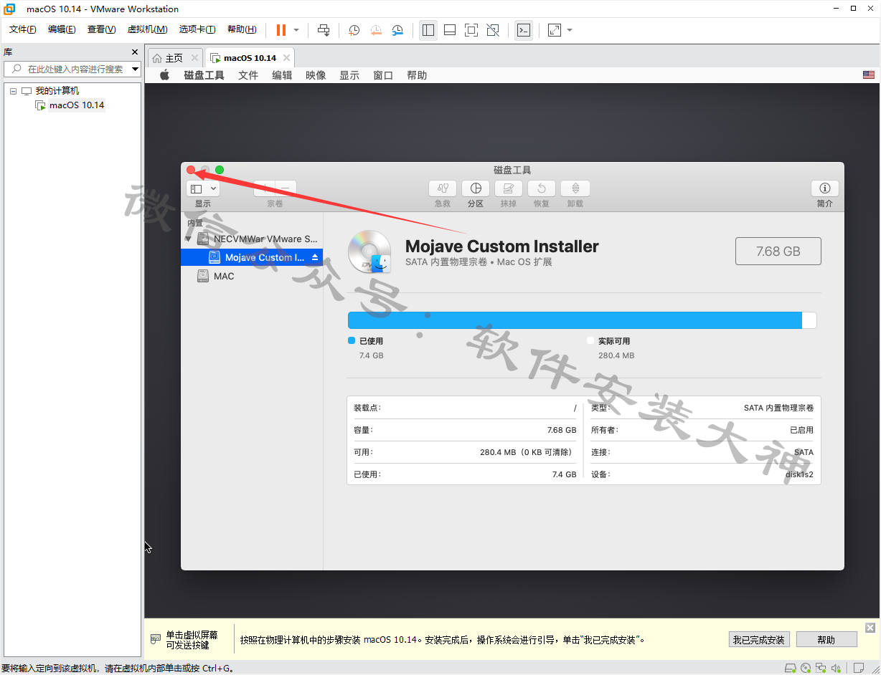Click the network adapter status icon
The width and height of the screenshot is (881, 675).
pos(821,668)
